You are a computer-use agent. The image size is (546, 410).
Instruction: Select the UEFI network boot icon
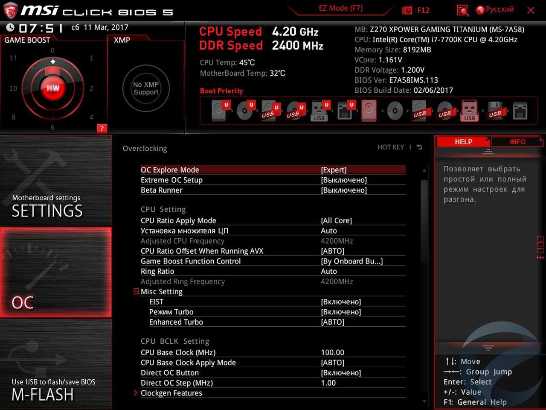(x=345, y=111)
